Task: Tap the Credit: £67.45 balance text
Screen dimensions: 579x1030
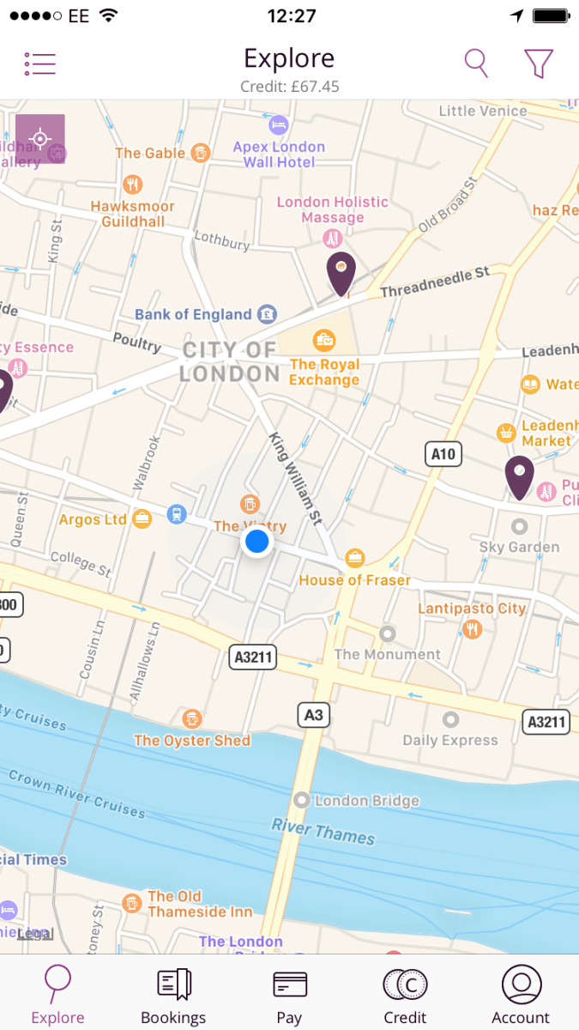Action: [288, 87]
